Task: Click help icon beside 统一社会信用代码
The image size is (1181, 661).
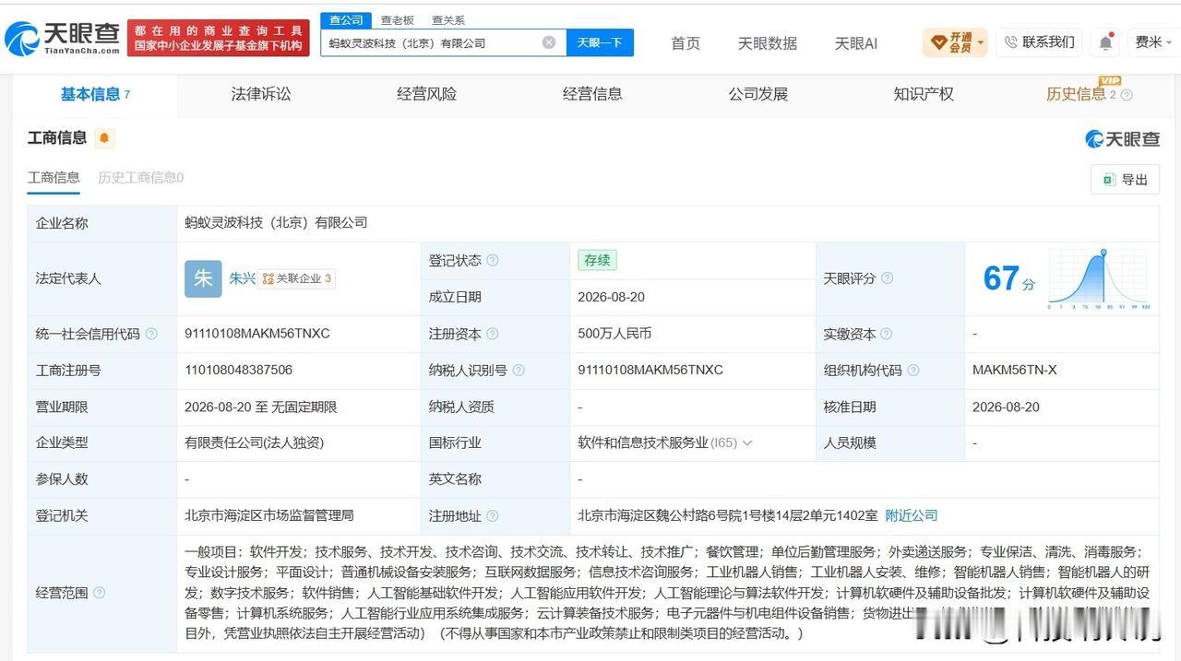Action: [x=151, y=334]
